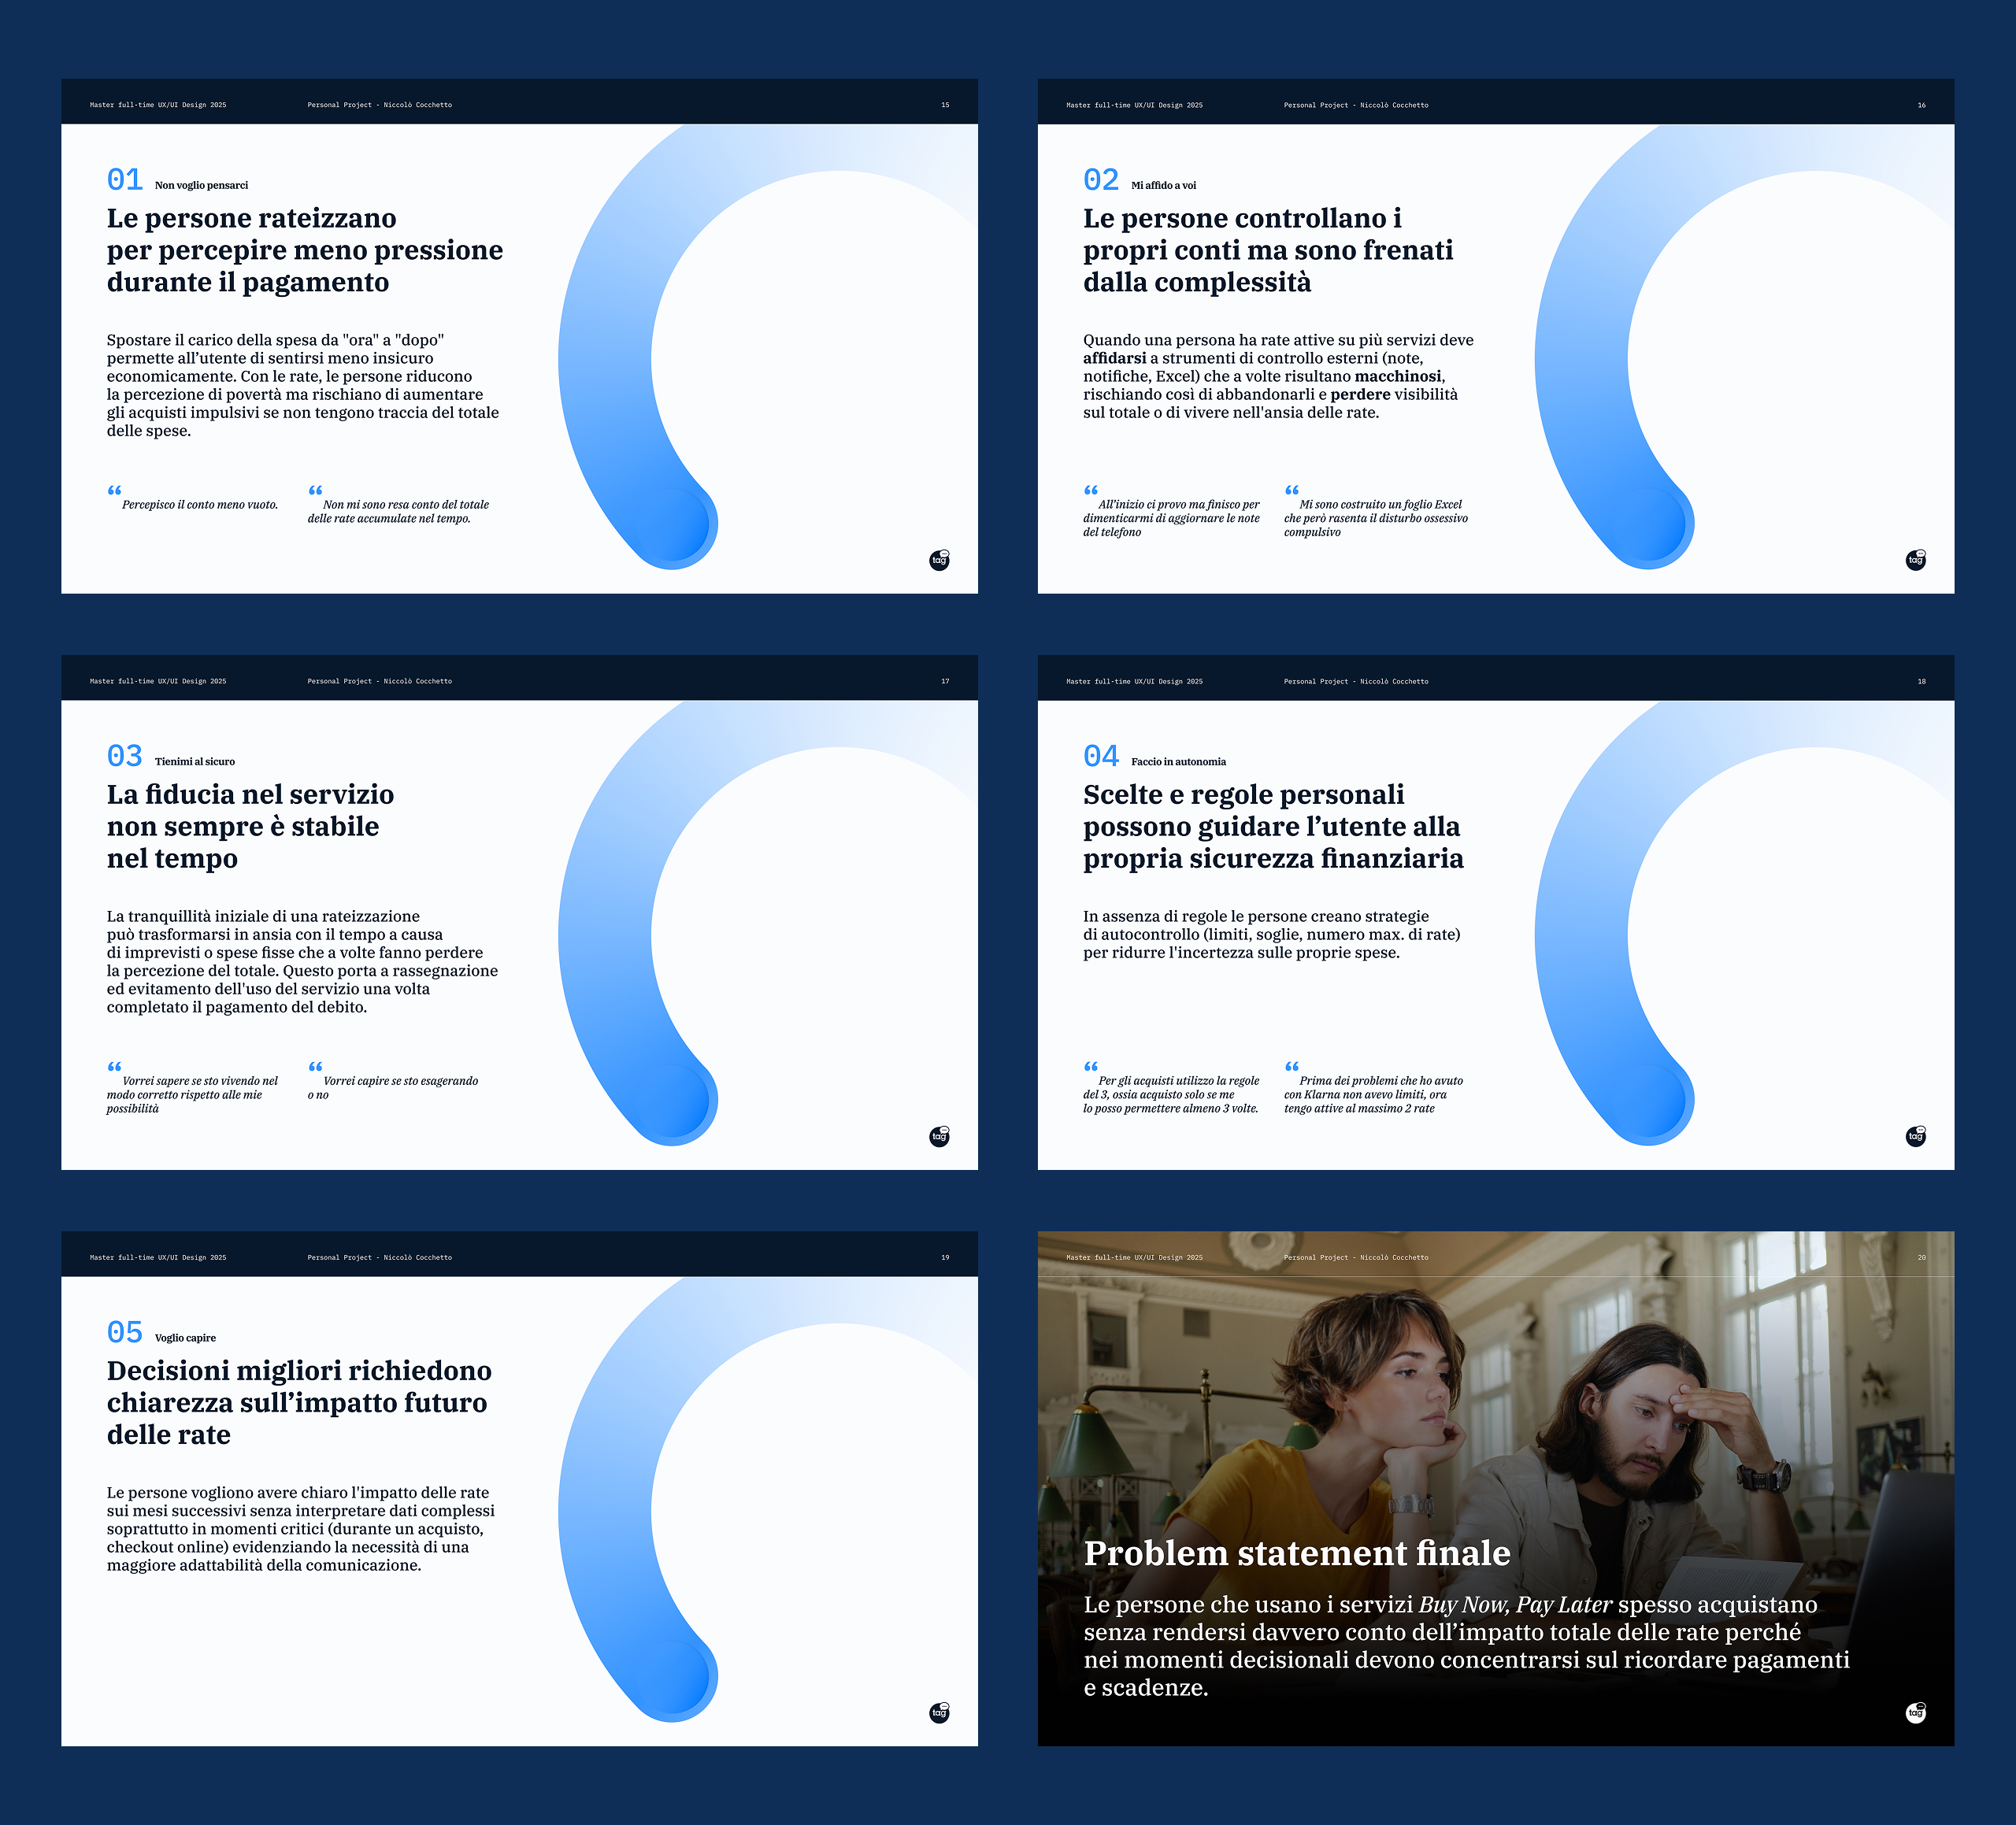Click quote mark before 'Vorrei capire se'
The width and height of the screenshot is (2016, 1825).
tap(315, 1067)
